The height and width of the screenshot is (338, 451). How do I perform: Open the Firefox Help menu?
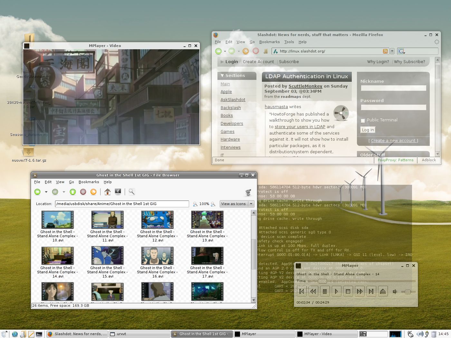click(x=302, y=42)
